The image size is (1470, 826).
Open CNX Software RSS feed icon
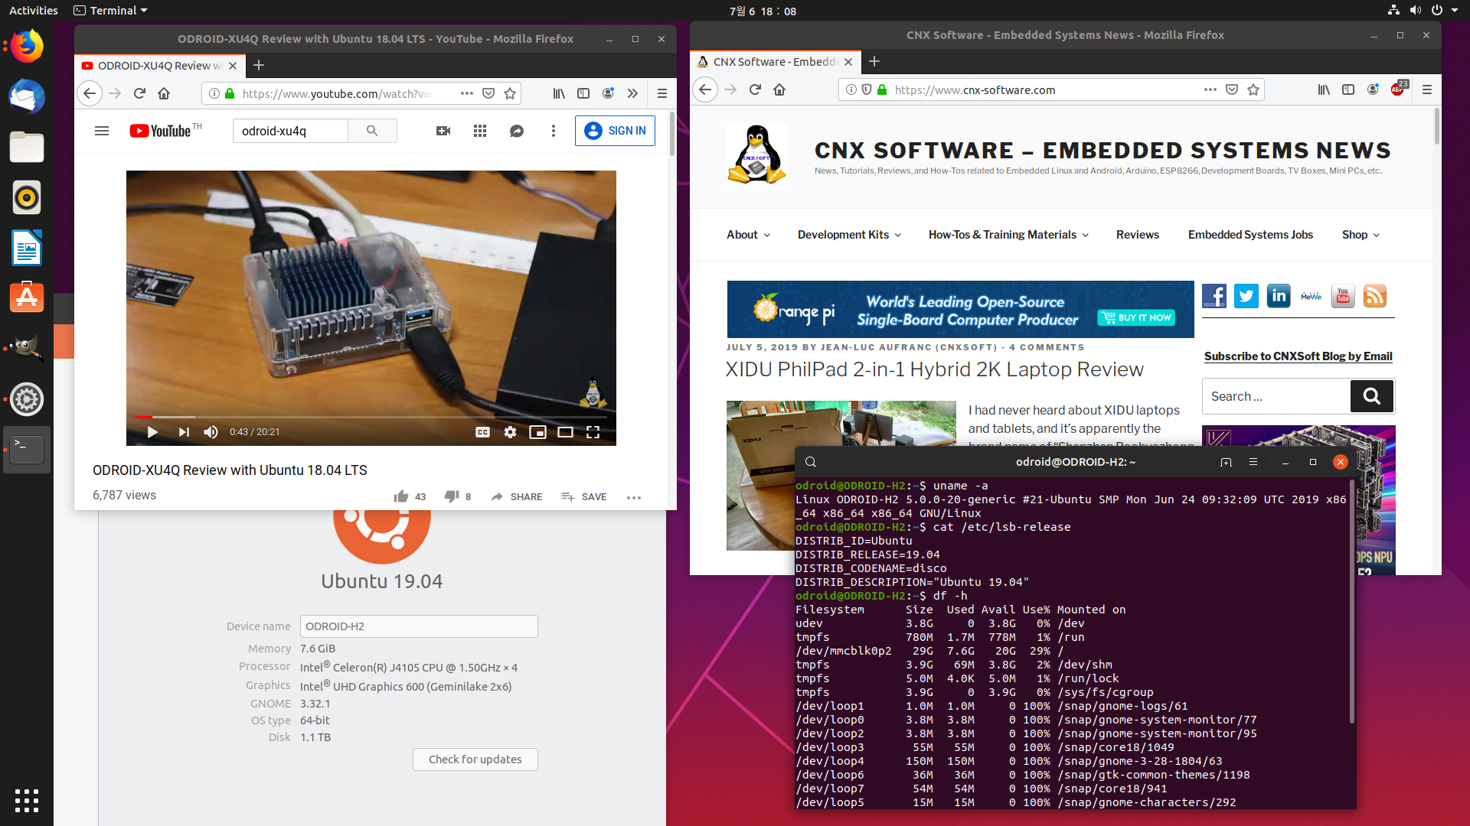point(1375,296)
